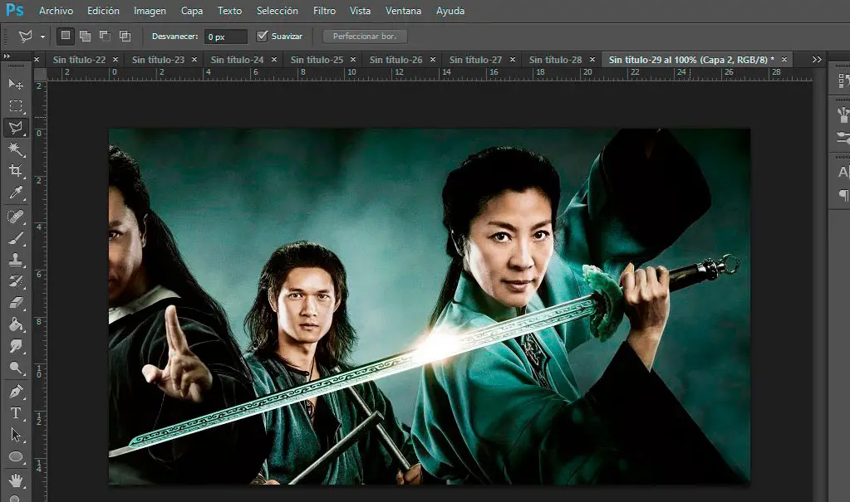Choose the Horizontal Type tool

click(x=16, y=412)
